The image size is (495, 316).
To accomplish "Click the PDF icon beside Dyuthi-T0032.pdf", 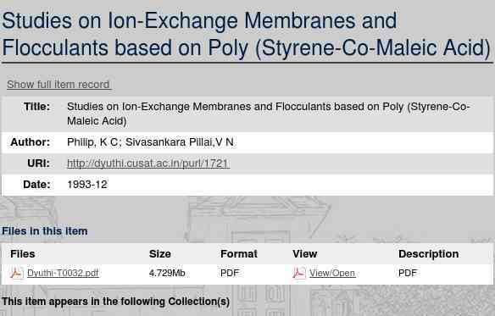I will click(x=16, y=273).
